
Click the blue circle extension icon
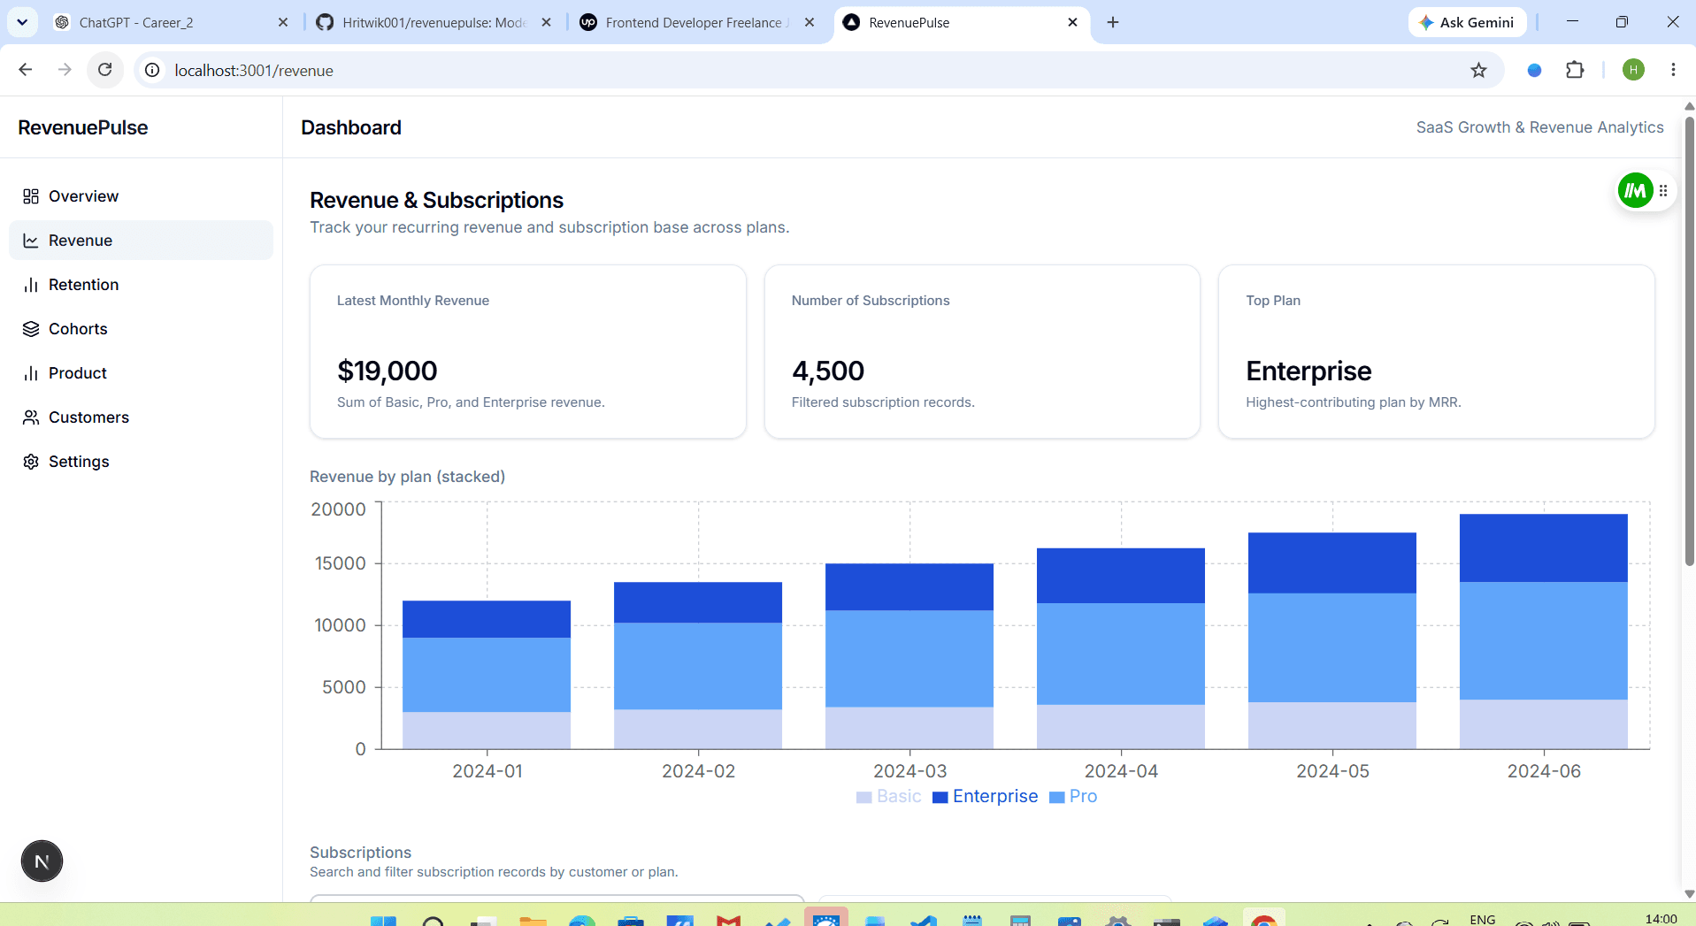coord(1535,70)
